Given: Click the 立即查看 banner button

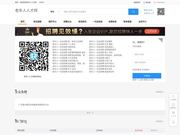Looking at the screenshot, I should tap(152, 31).
